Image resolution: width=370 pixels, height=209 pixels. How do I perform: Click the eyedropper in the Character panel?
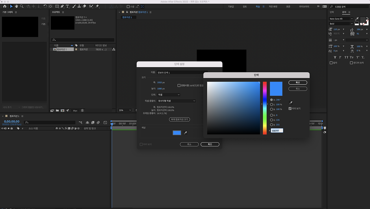[357, 19]
